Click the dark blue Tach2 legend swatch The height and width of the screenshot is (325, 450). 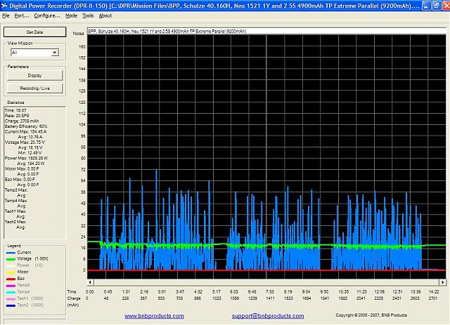click(x=10, y=305)
